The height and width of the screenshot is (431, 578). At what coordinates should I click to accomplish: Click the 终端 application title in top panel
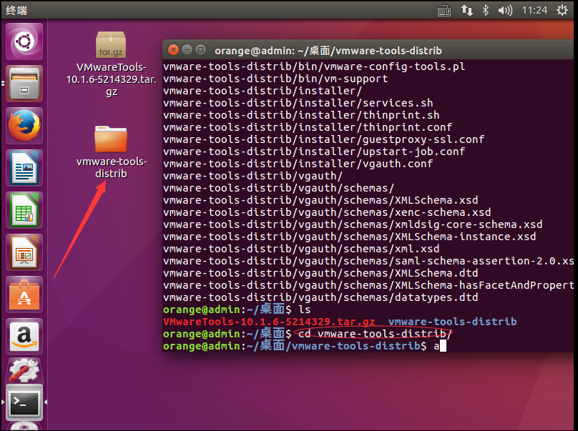click(16, 10)
